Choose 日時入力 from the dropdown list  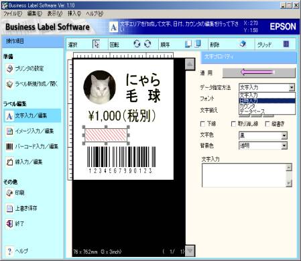[x=267, y=101]
